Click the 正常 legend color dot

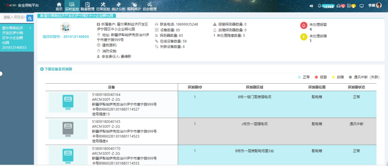click(x=299, y=77)
